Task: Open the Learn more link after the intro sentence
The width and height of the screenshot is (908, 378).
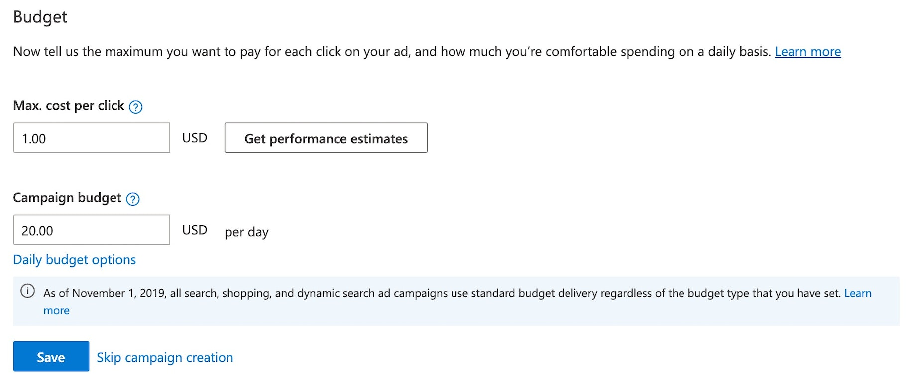Action: (x=807, y=52)
